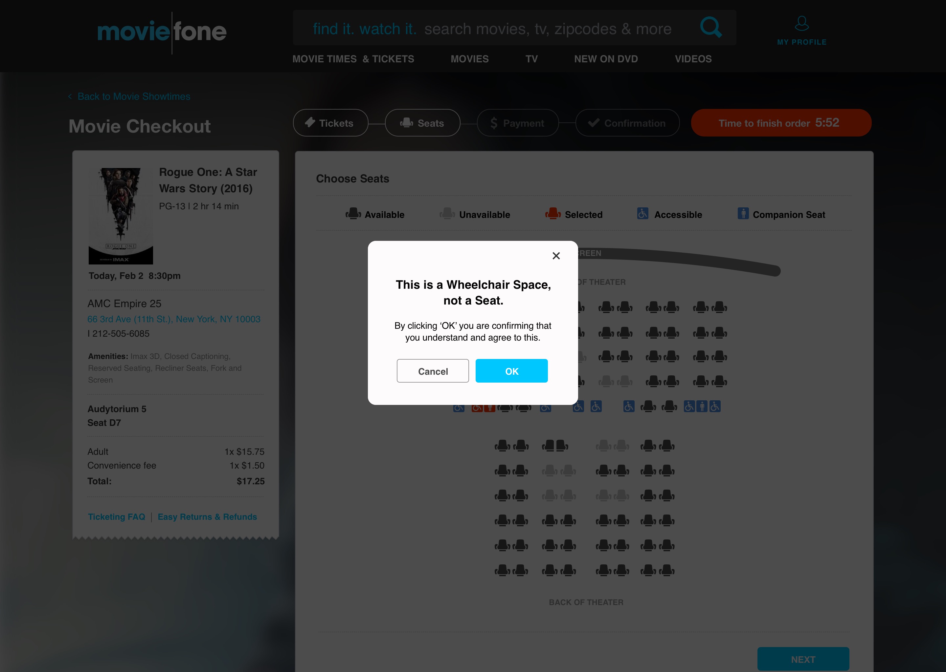Screen dimensions: 946x672
Task: Go to the Payment checkout step
Action: [x=518, y=123]
